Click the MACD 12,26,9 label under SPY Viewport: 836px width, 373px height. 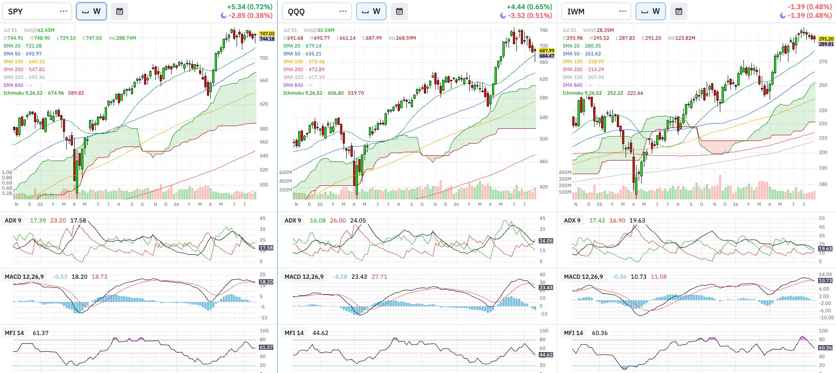[24, 277]
